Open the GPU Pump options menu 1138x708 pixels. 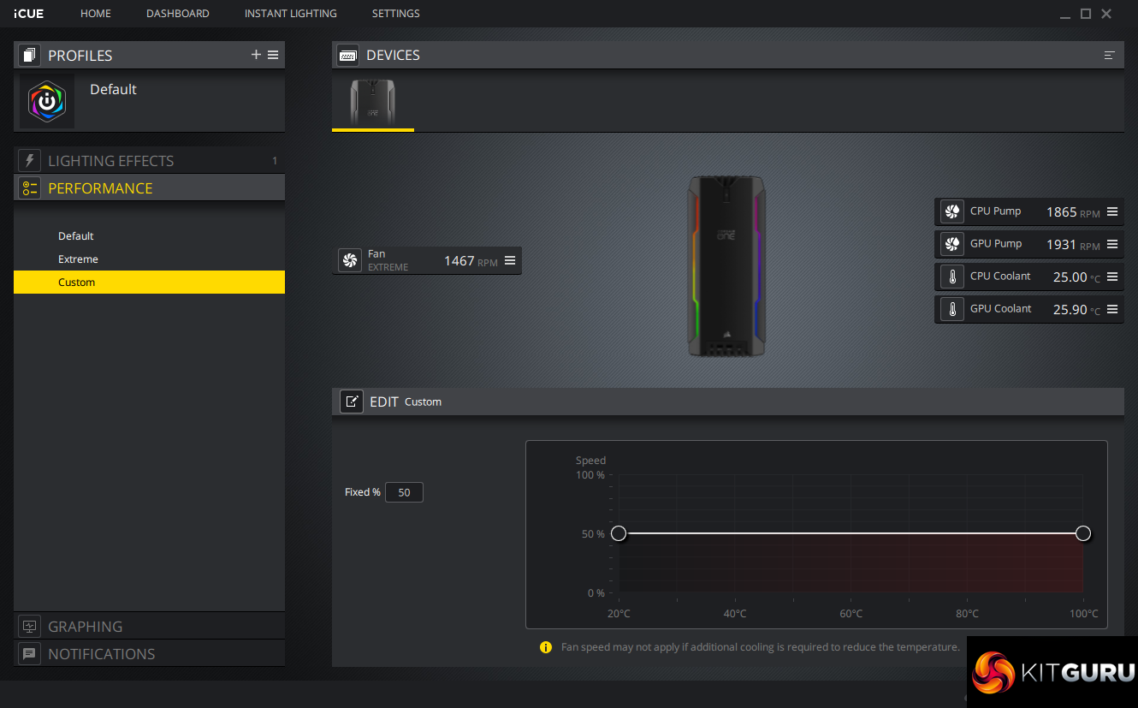pyautogui.click(x=1112, y=244)
